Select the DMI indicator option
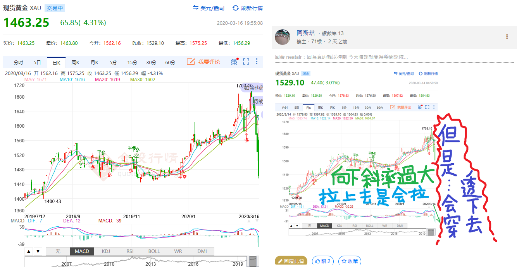 tap(202, 251)
